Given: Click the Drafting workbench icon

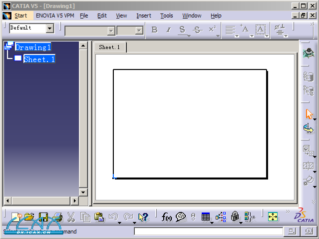Looking at the screenshot, I should (x=309, y=53).
